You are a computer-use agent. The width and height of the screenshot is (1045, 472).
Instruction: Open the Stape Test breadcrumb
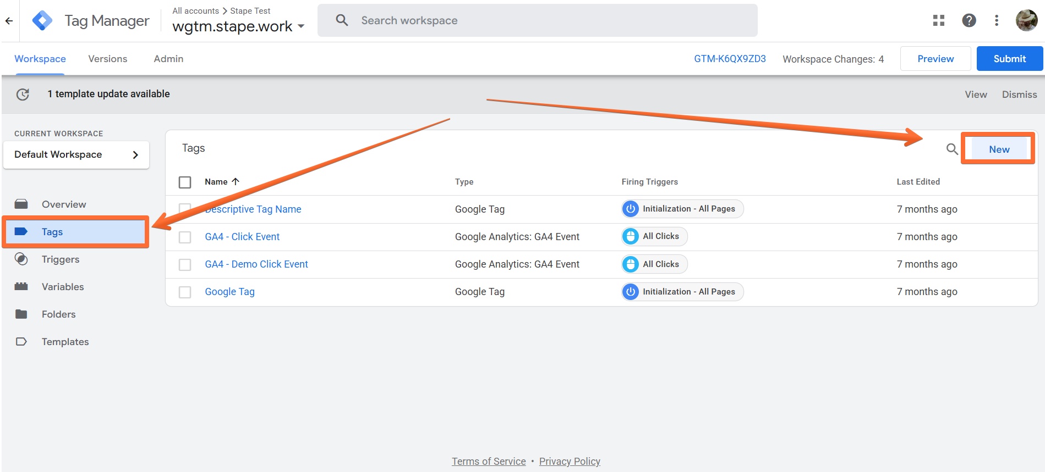(x=250, y=11)
